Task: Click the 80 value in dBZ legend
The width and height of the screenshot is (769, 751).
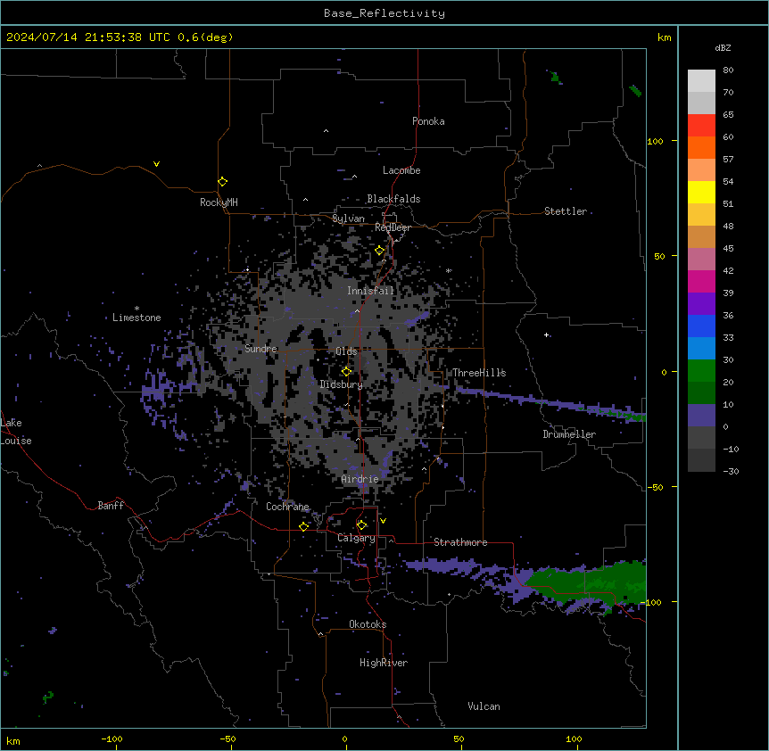Action: click(x=728, y=70)
